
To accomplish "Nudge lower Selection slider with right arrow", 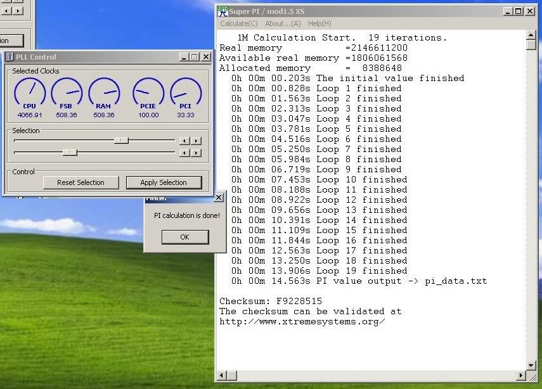I will 196,153.
